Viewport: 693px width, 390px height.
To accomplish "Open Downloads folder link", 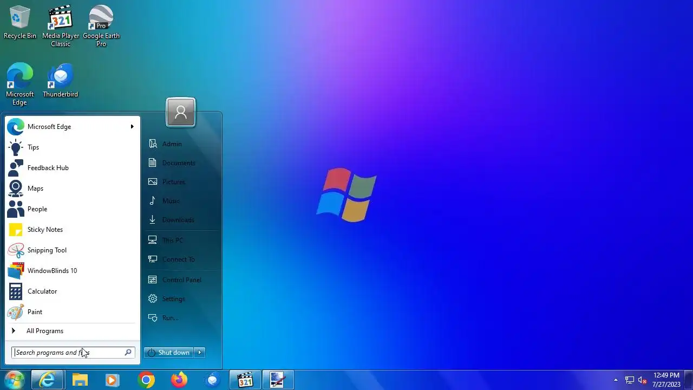I will pyautogui.click(x=181, y=220).
